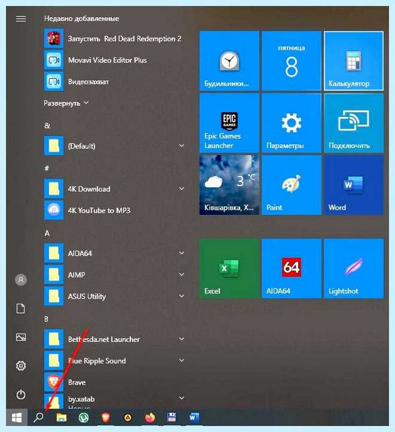Open the weather tile for Ківшарівка

point(229,185)
